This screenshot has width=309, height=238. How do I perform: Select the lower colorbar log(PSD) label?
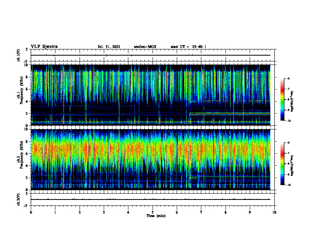292,165
